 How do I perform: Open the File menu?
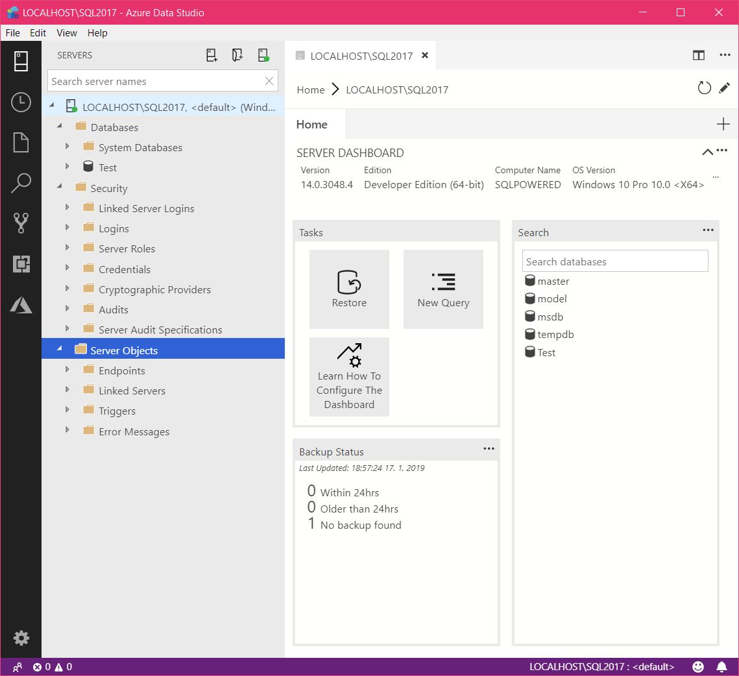coord(13,33)
